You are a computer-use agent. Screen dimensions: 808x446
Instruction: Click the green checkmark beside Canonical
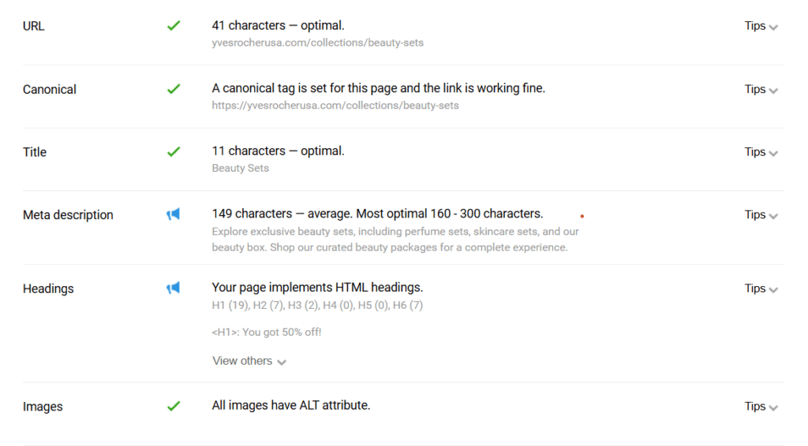click(174, 89)
